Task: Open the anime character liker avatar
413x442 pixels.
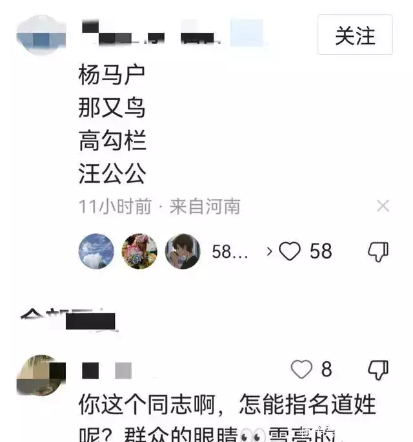Action: click(183, 251)
